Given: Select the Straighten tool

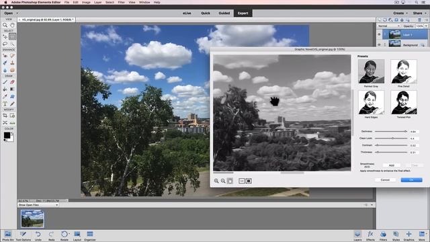Looking at the screenshot, I should click(x=12, y=123).
